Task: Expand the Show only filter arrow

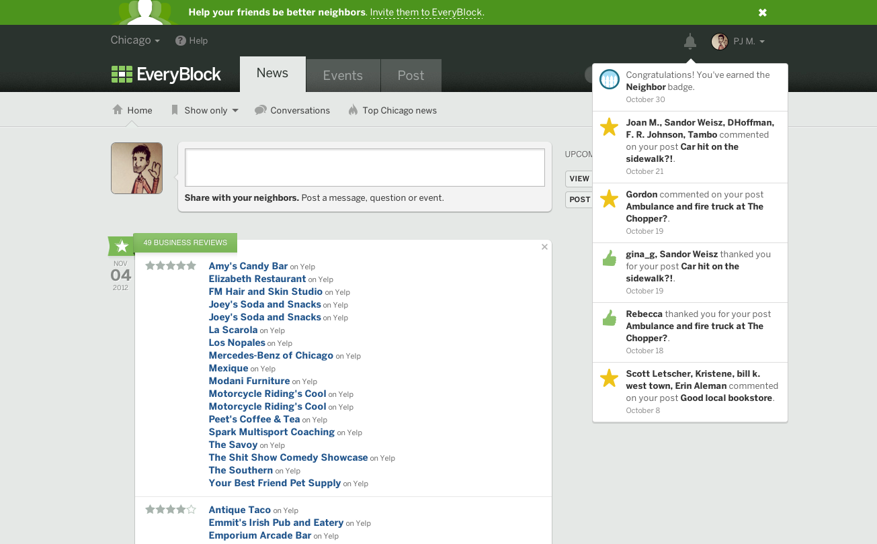Action: click(x=235, y=111)
